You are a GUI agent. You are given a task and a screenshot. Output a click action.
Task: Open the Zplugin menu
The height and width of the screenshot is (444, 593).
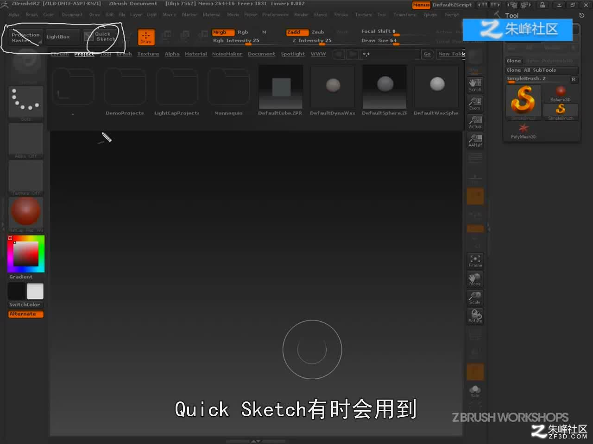(x=430, y=15)
